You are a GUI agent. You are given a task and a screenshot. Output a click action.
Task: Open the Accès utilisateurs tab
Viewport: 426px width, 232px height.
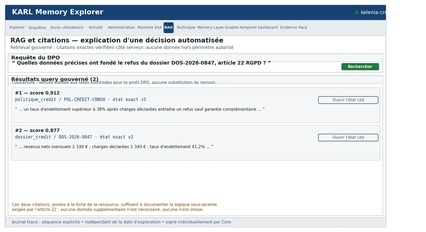(67, 27)
